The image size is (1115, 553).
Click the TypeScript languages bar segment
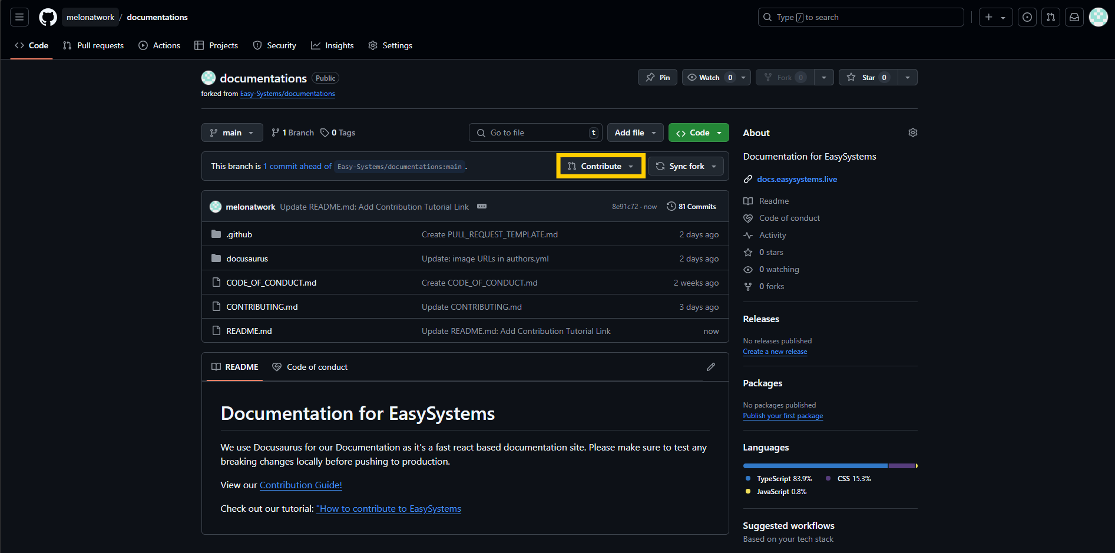[x=815, y=466]
